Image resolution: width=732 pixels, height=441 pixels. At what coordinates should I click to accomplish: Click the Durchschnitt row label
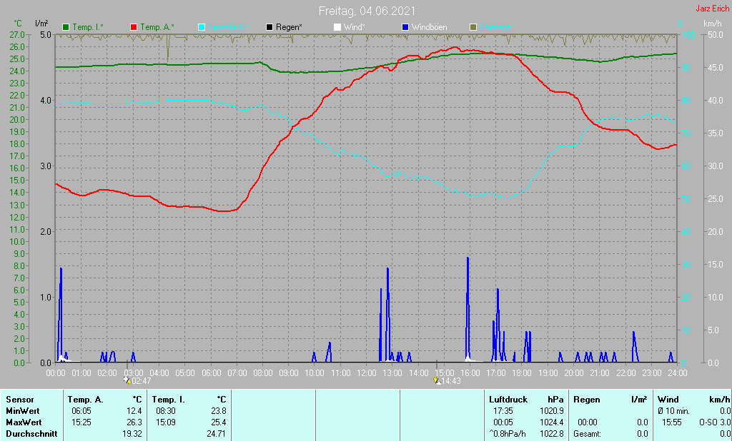pyautogui.click(x=31, y=434)
